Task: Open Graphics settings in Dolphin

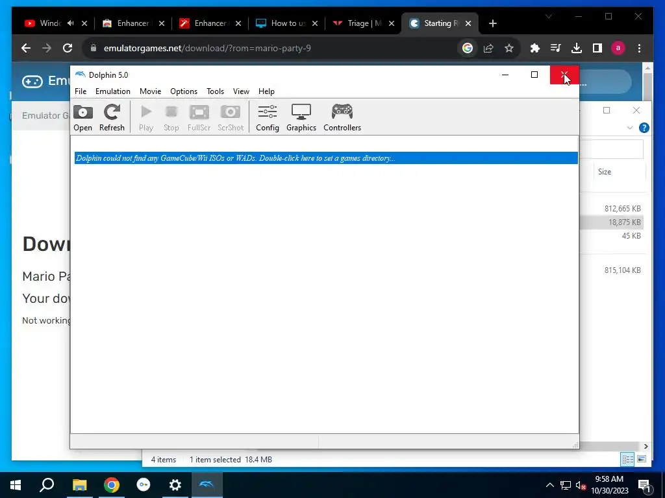Action: tap(301, 118)
